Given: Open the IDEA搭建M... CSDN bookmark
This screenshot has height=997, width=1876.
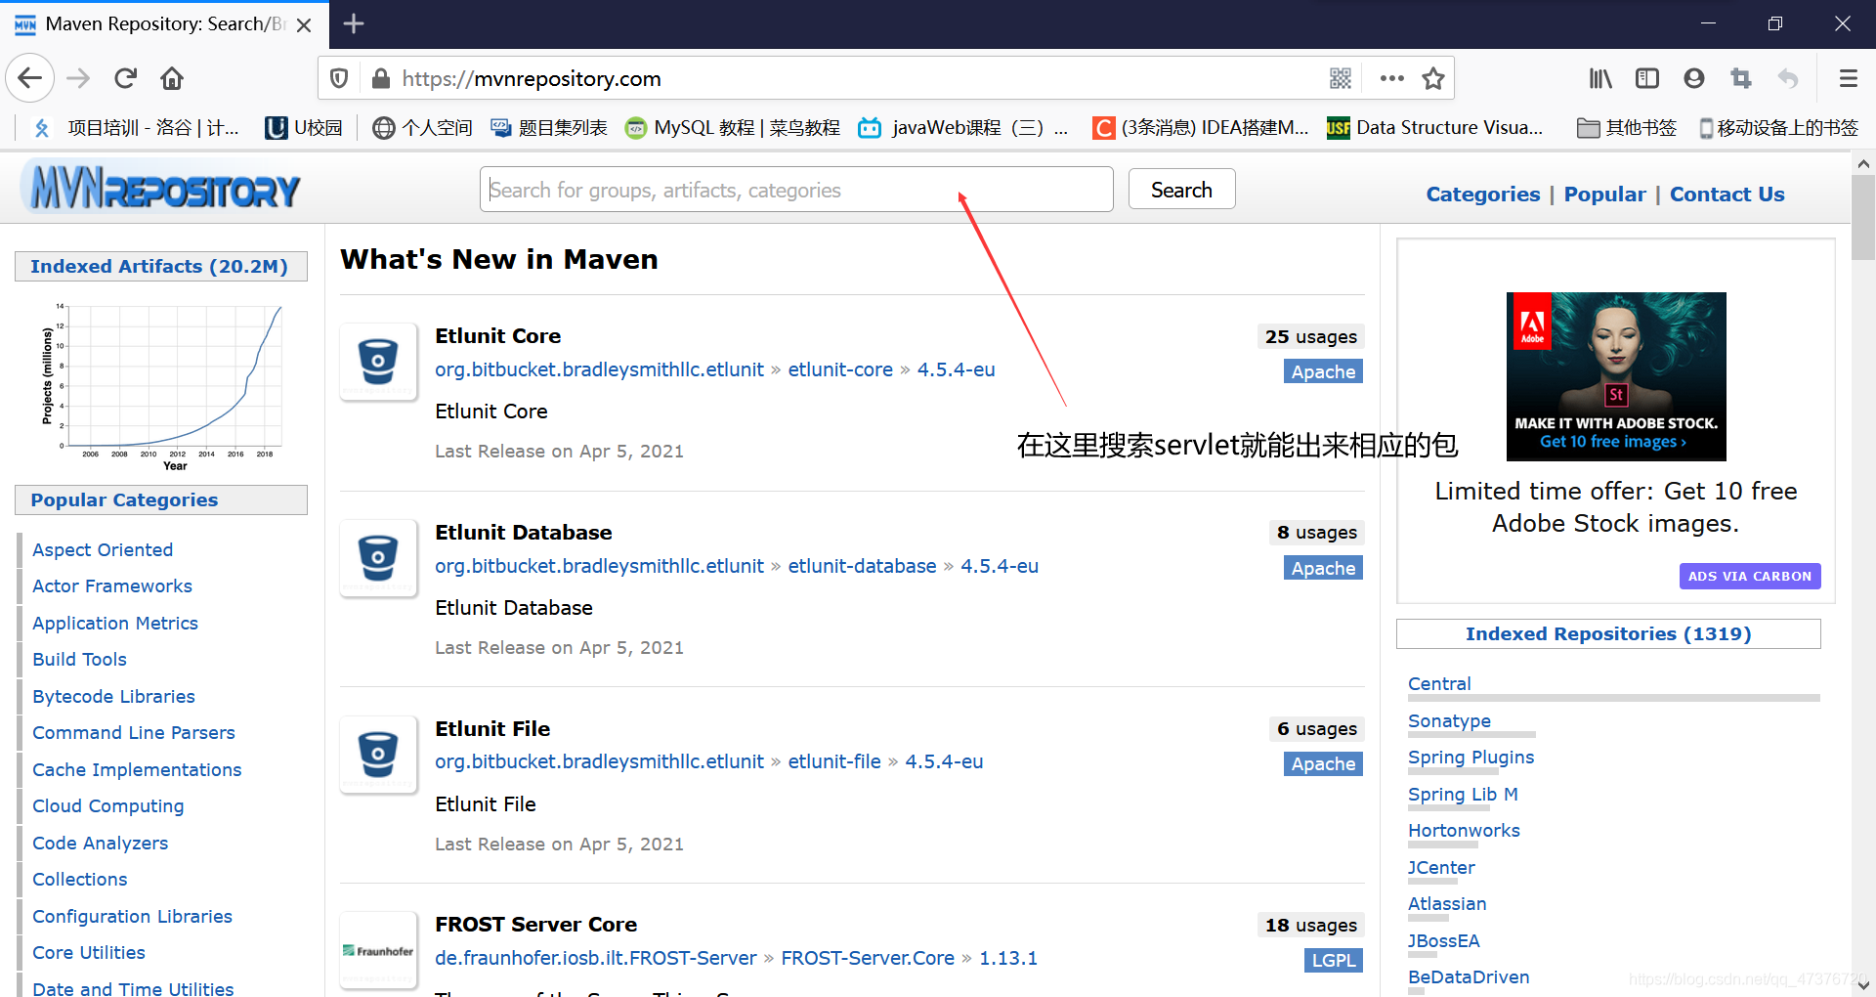Looking at the screenshot, I should (x=1200, y=128).
